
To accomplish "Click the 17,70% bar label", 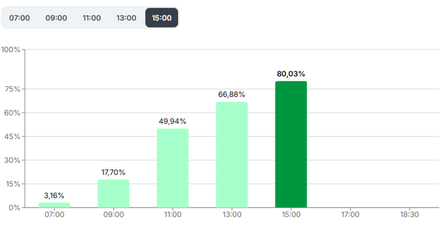I will (113, 172).
